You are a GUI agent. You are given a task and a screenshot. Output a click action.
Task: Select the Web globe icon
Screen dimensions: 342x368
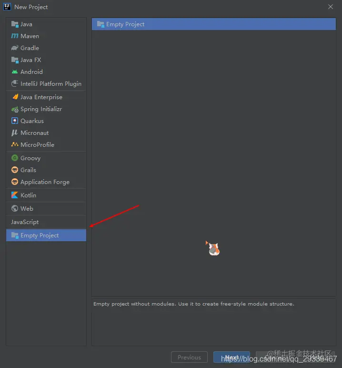[x=15, y=208]
